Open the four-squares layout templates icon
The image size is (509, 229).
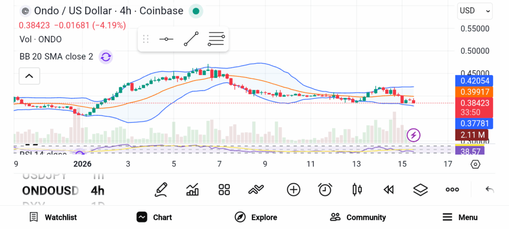coord(224,189)
